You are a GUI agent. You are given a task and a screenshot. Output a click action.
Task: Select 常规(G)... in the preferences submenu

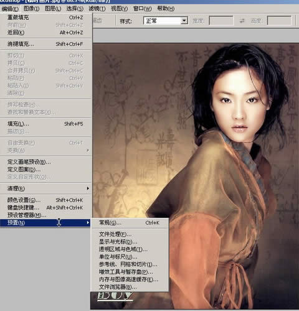130,223
